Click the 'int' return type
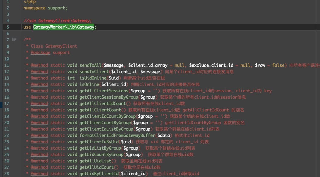This screenshot has width=320, height=177. tap(71, 78)
